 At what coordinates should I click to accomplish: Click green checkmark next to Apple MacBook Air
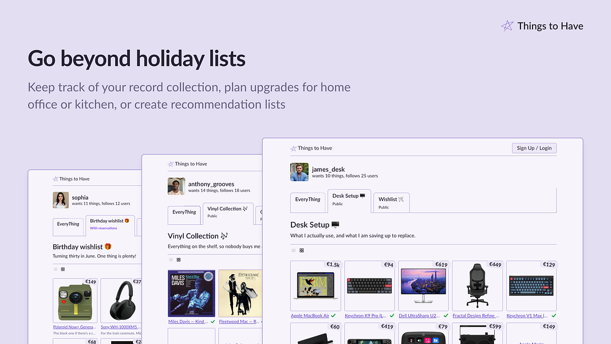[333, 315]
